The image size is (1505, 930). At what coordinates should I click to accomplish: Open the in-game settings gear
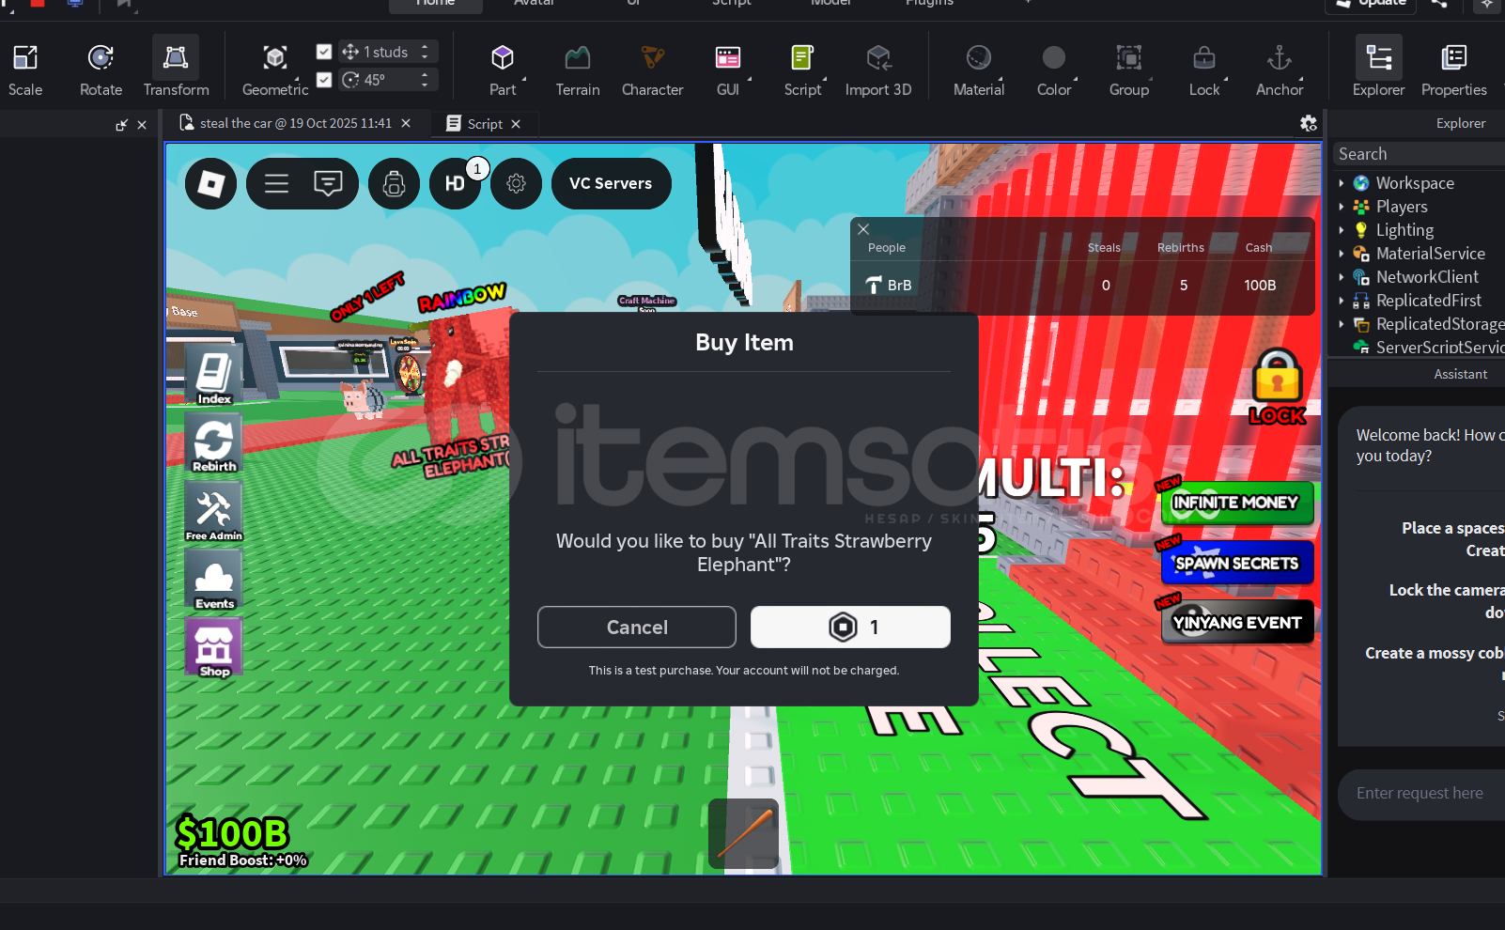point(516,183)
